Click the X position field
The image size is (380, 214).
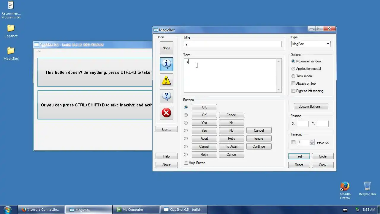pyautogui.click(x=303, y=124)
